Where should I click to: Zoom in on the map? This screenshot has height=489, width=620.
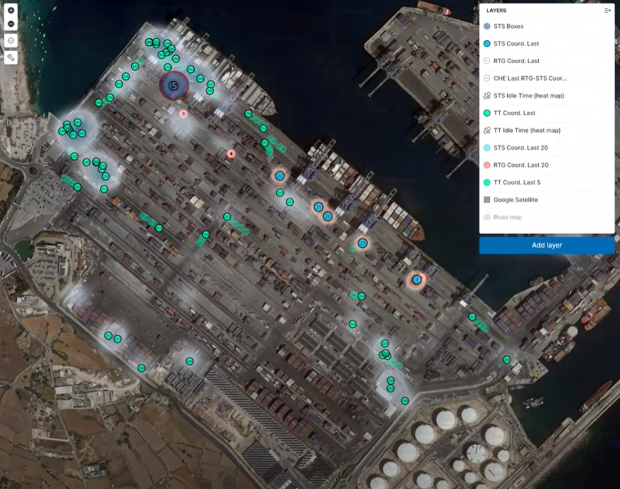tap(11, 11)
